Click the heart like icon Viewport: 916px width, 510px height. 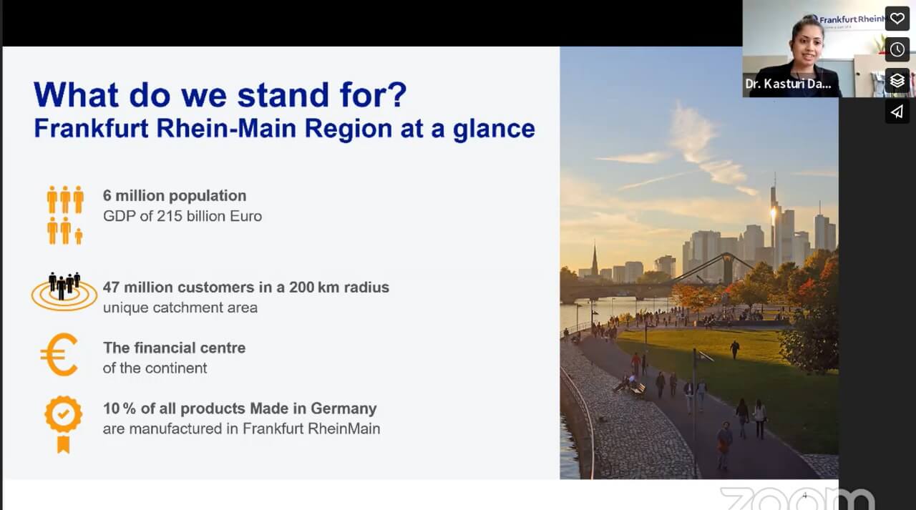pos(897,18)
